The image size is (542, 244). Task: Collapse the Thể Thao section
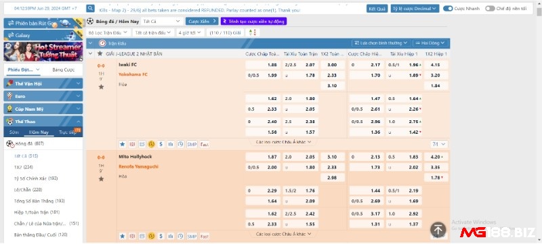pos(43,121)
